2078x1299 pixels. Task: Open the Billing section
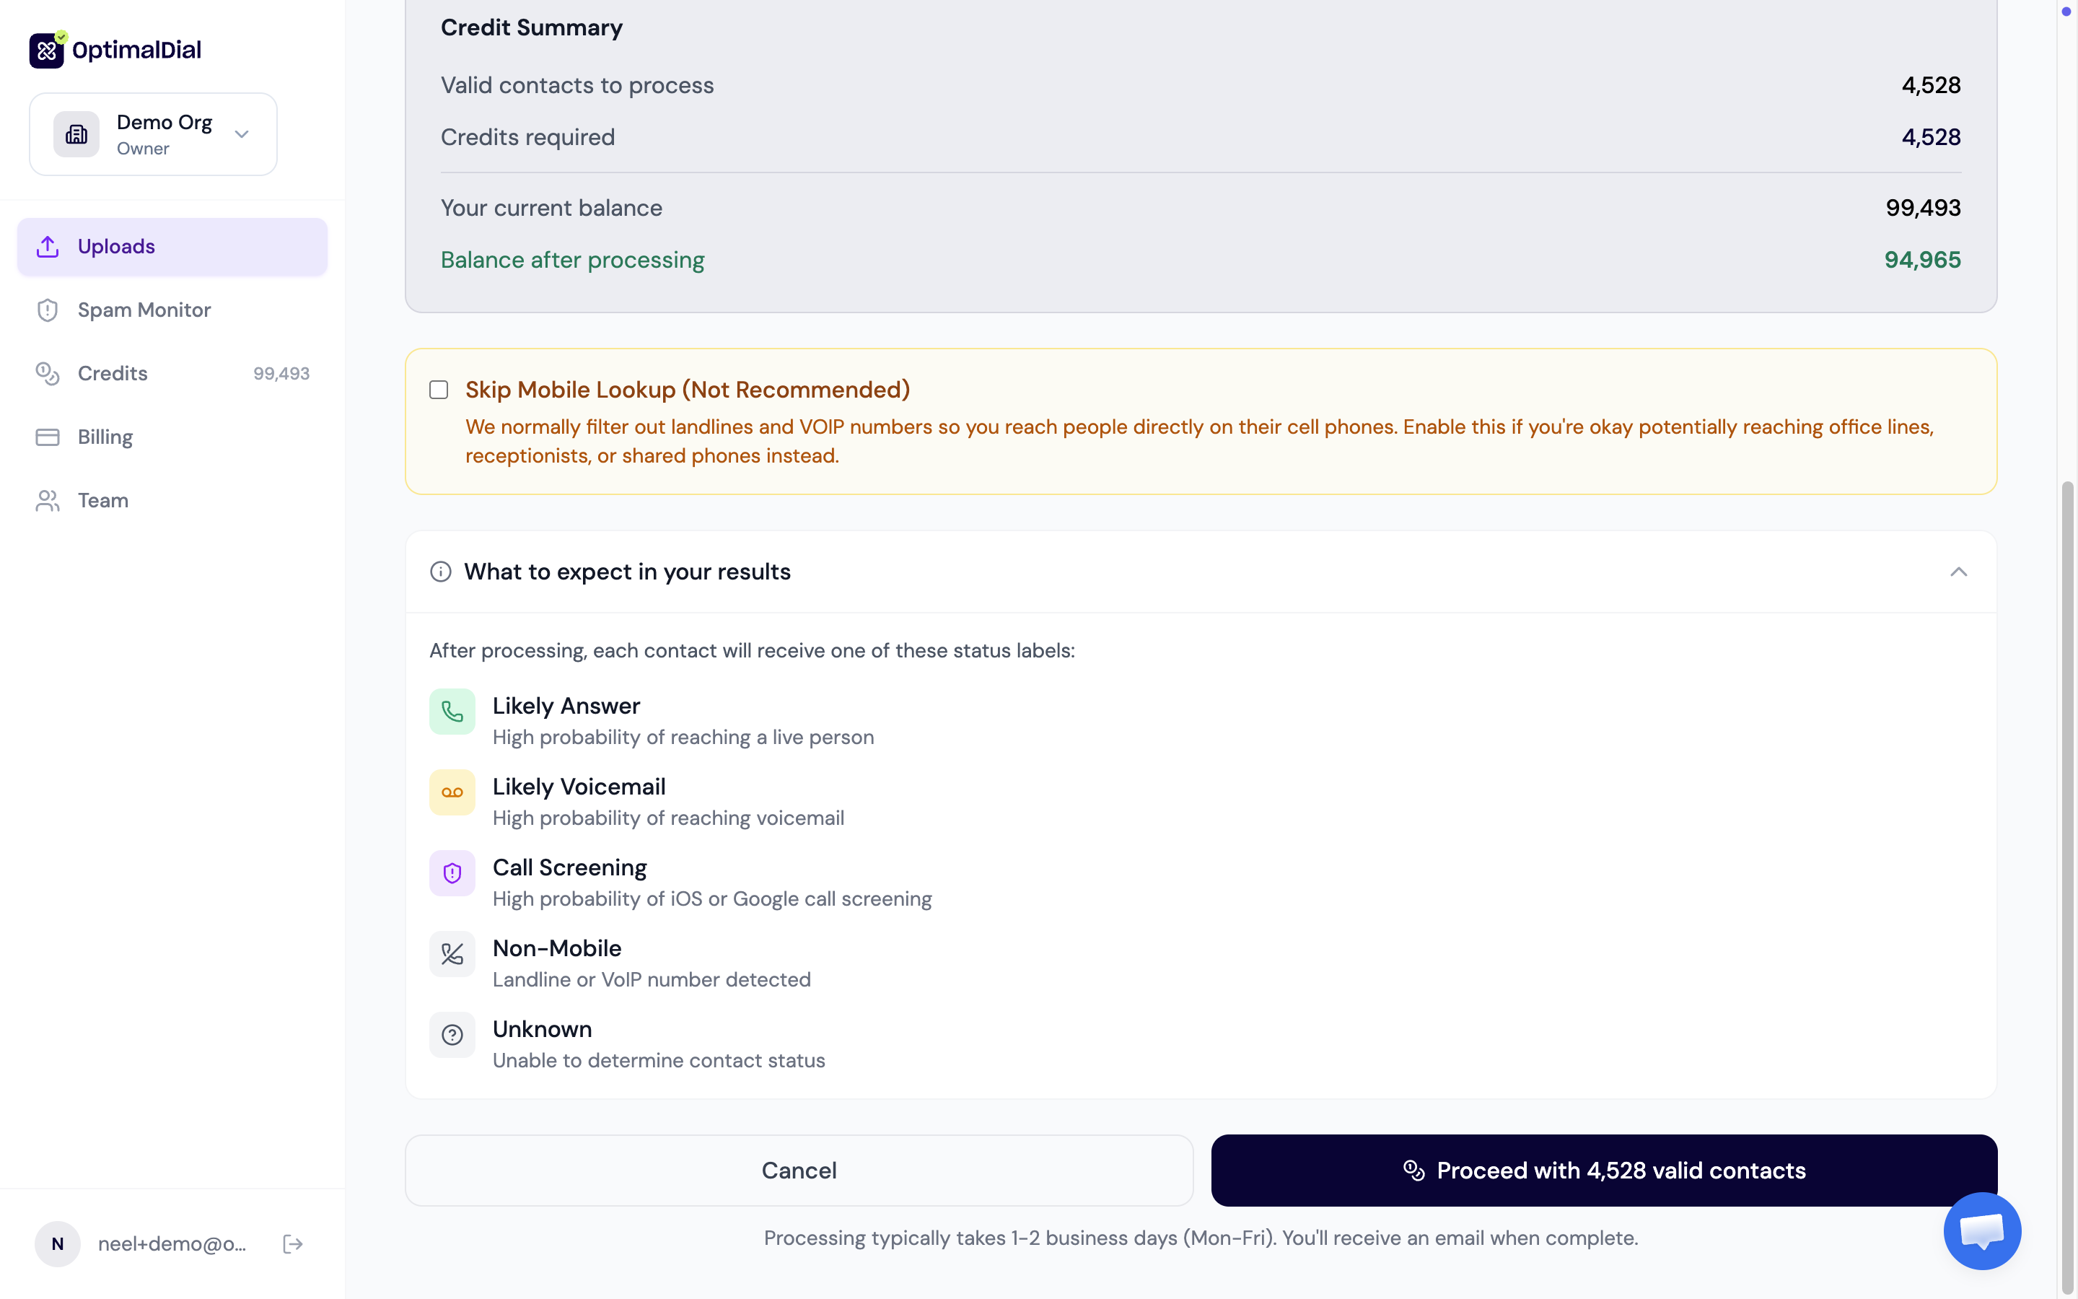click(105, 437)
